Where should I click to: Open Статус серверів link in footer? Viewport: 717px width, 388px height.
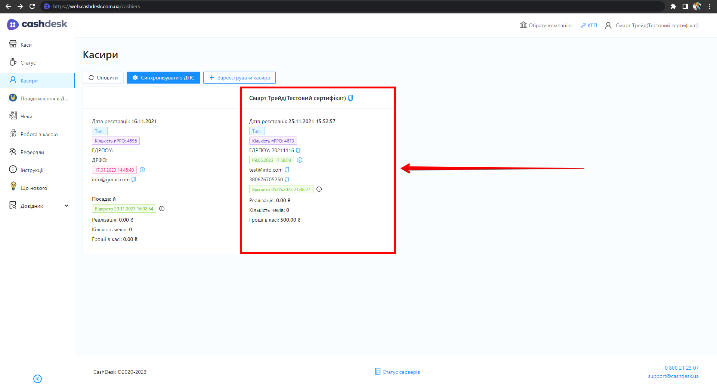398,372
